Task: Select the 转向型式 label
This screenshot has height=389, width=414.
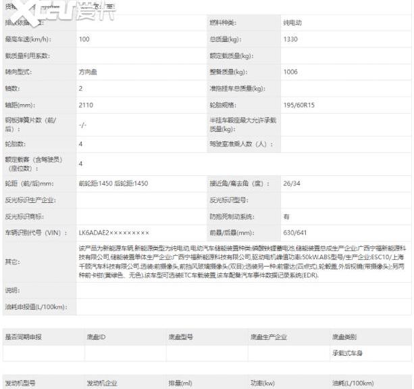Action: point(18,72)
